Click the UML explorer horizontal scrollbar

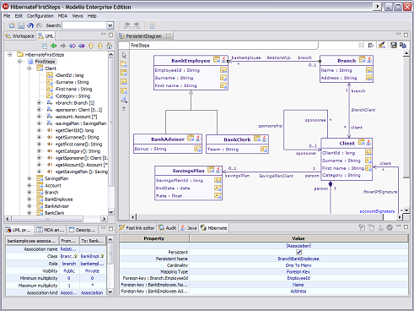[47, 219]
